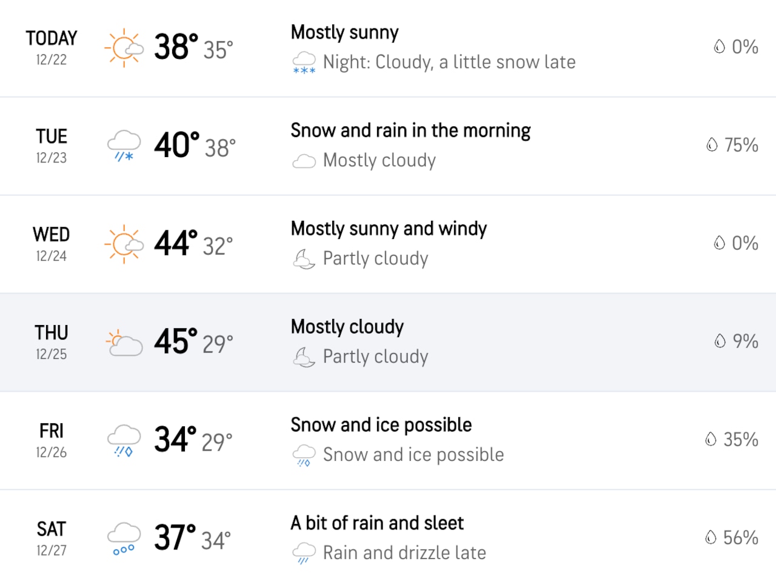This screenshot has width=776, height=584.
Task: Click Wednesday's sunny and windy weather icon
Action: click(x=124, y=244)
